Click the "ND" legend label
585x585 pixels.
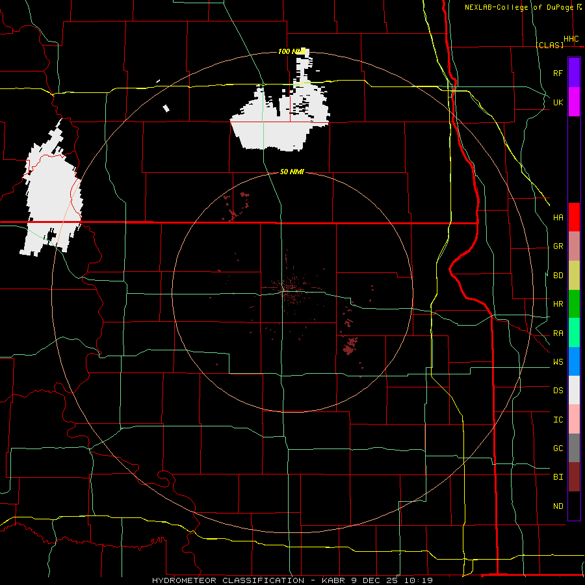tap(558, 506)
